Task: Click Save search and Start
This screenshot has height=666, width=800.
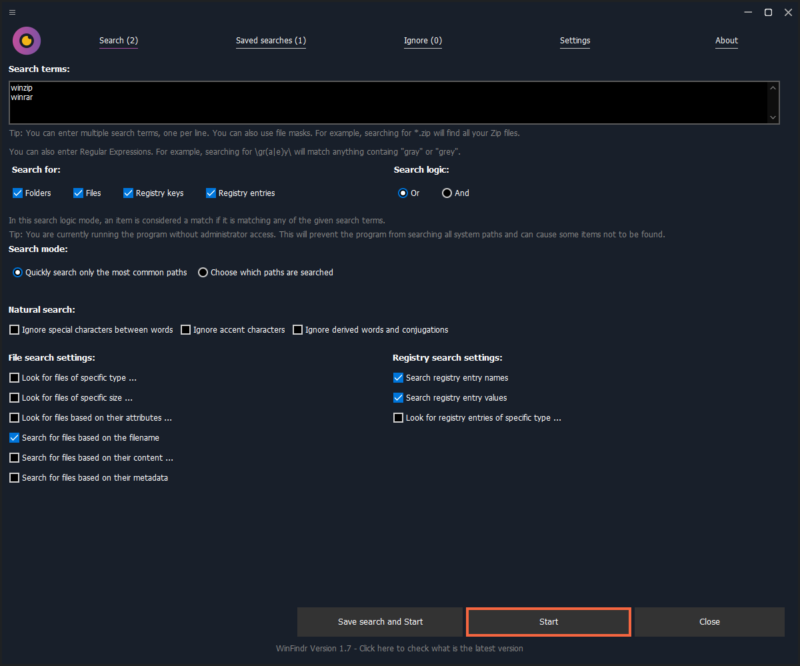Action: point(380,621)
